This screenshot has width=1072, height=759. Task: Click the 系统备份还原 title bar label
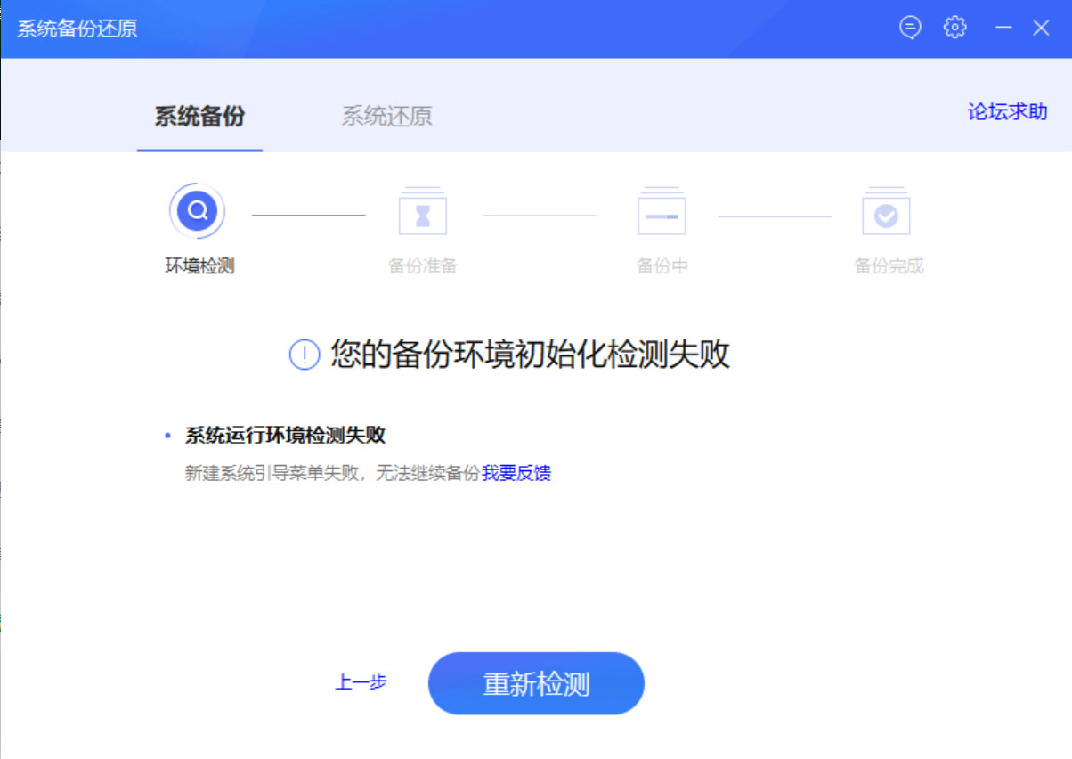(76, 27)
